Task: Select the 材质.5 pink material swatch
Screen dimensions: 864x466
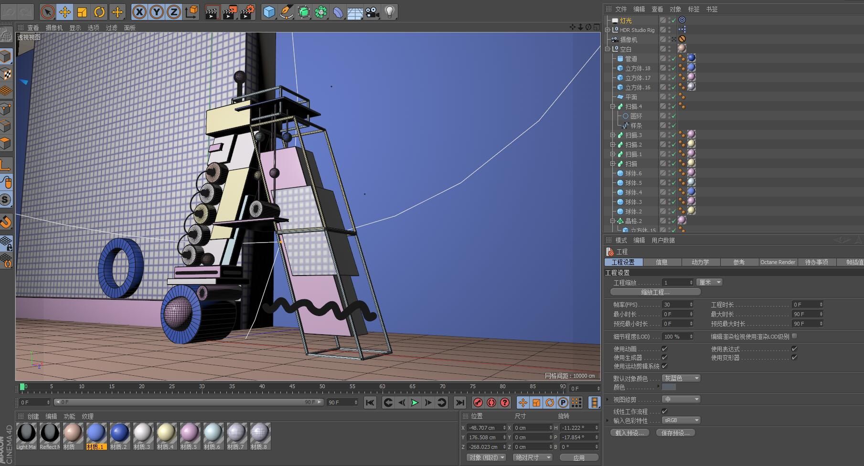Action: point(190,436)
